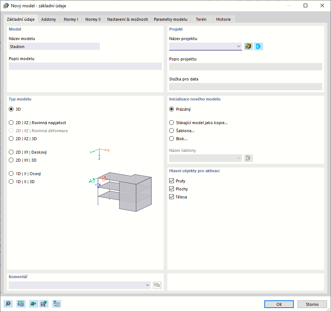This screenshot has width=331, height=312.
Task: Switch to the Terén tab
Action: [x=201, y=19]
